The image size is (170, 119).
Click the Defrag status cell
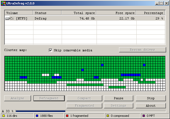coord(40,19)
